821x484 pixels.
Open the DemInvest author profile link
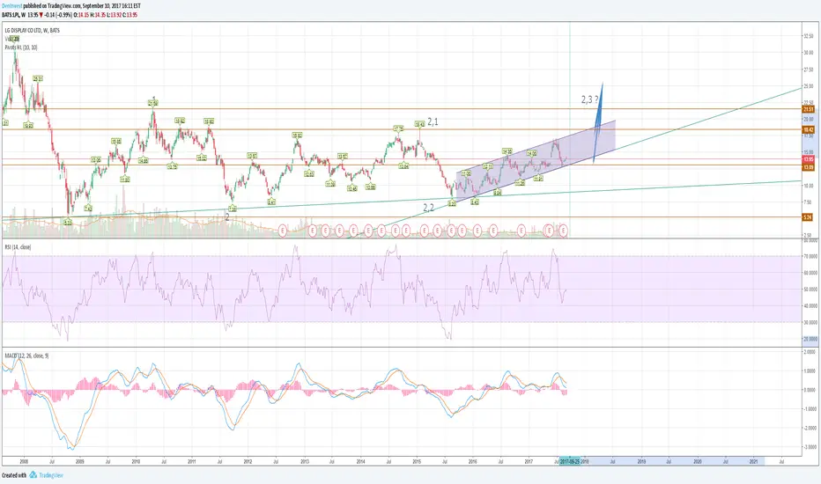coord(12,6)
